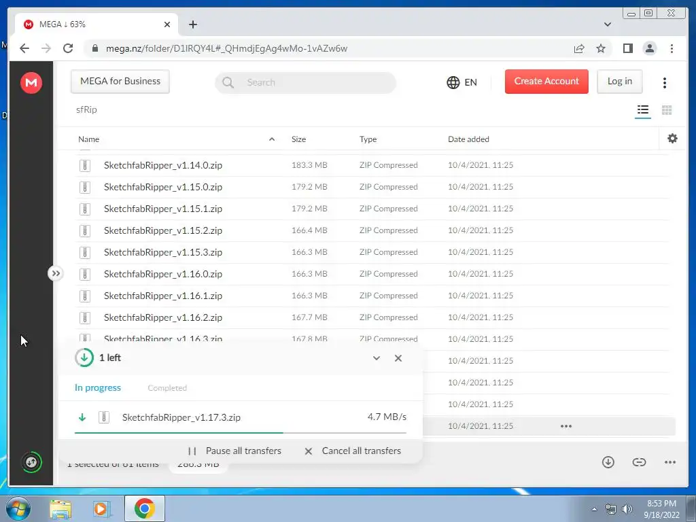Share this page icon in address bar
Image resolution: width=696 pixels, height=522 pixels.
579,48
